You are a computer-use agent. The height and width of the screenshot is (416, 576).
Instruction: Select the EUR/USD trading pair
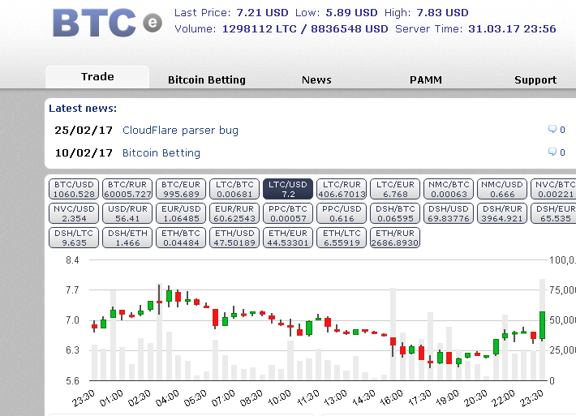coord(181,213)
